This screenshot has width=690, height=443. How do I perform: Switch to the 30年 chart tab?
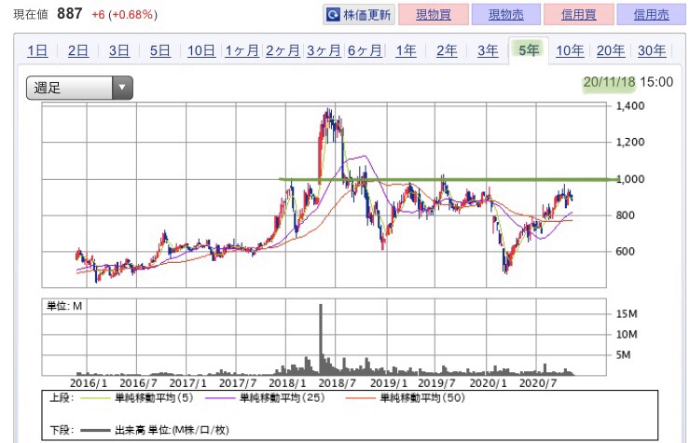click(x=652, y=50)
